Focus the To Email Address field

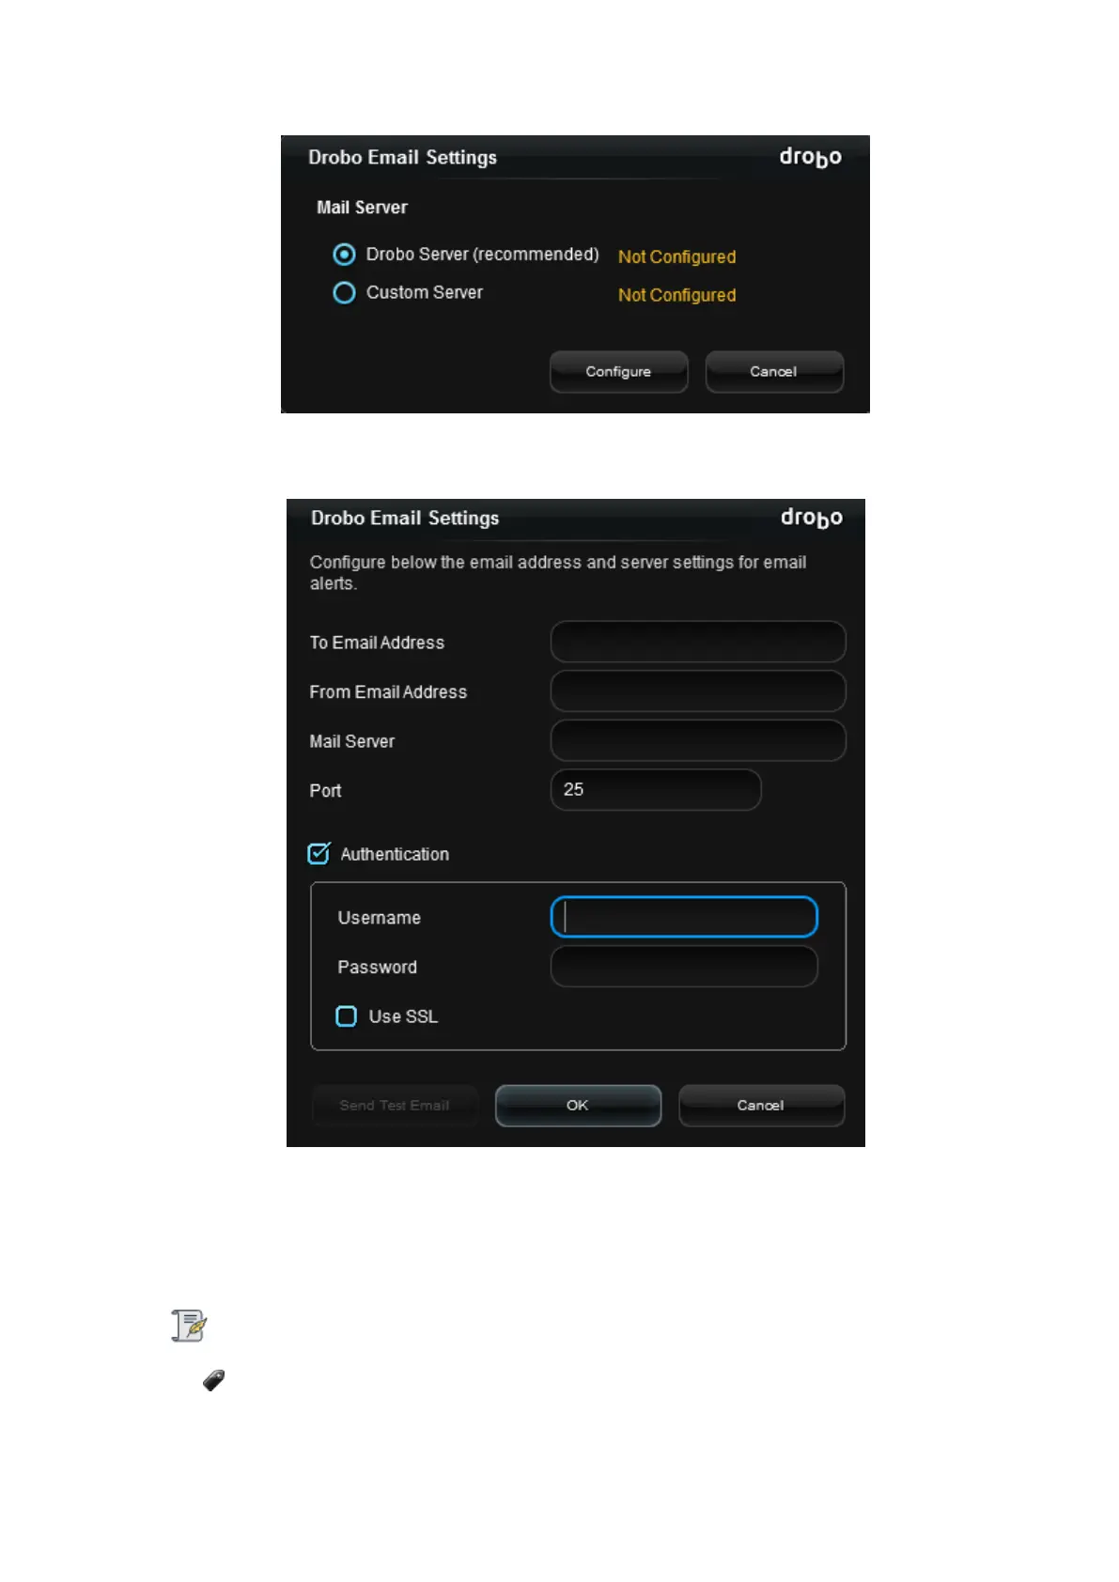[698, 642]
